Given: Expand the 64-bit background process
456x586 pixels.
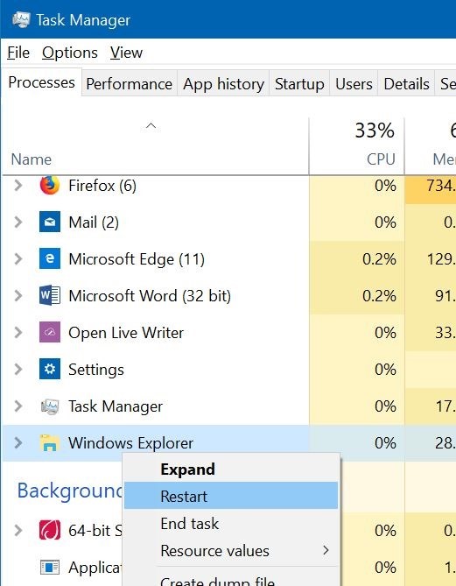Looking at the screenshot, I should [x=18, y=530].
